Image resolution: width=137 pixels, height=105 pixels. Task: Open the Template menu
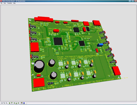coord(10,3)
